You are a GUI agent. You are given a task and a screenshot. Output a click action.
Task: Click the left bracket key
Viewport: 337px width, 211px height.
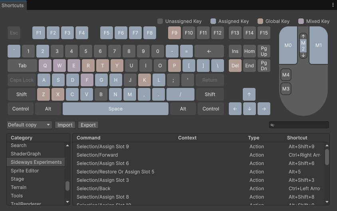189,66
